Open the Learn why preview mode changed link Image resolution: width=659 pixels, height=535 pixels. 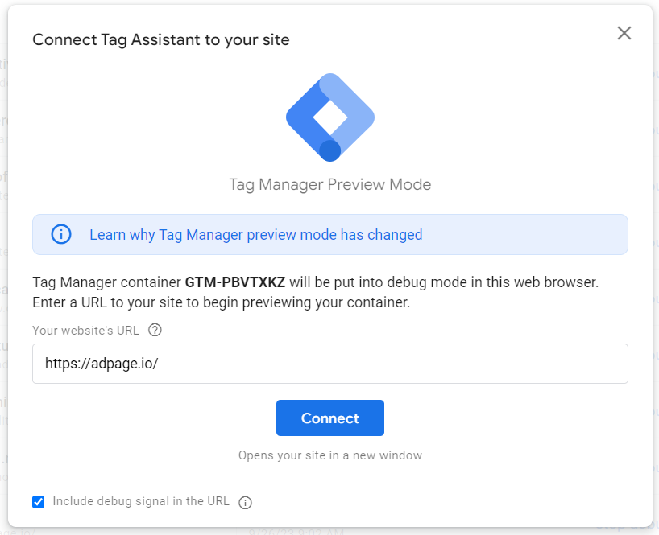[255, 235]
